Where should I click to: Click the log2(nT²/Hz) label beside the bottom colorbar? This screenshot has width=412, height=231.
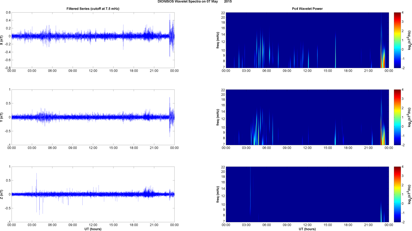point(410,194)
